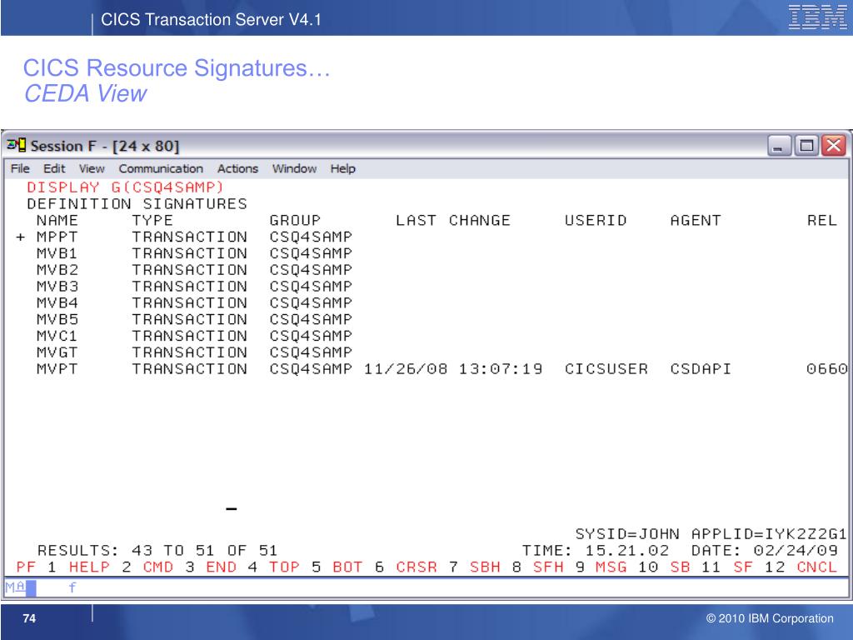Click the NAME column header
The image size is (853, 640).
tap(57, 220)
